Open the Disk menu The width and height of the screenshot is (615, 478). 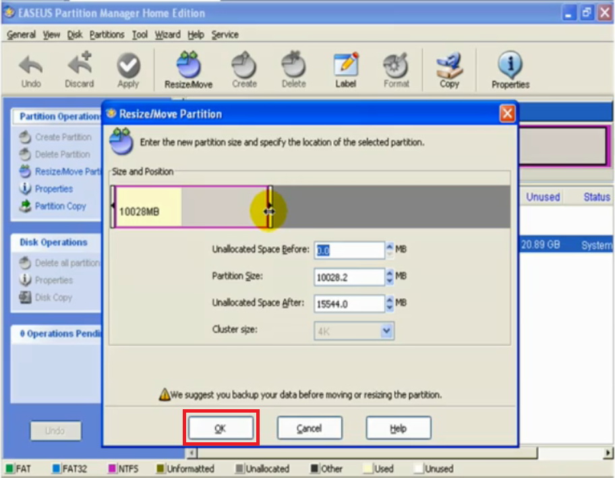pos(75,34)
